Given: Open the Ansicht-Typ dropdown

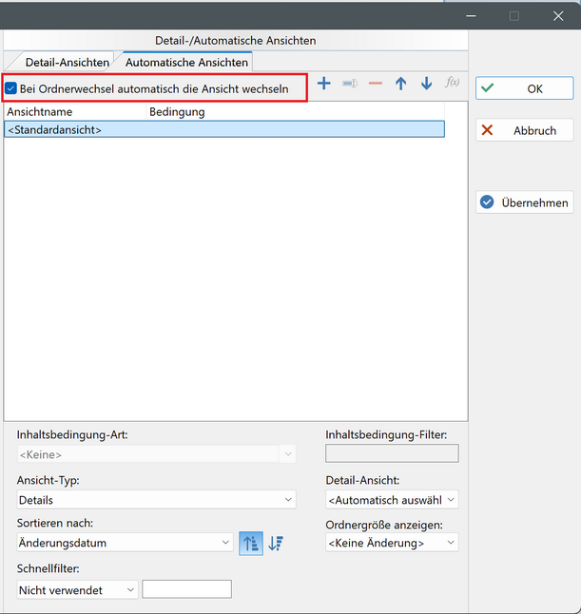Looking at the screenshot, I should pos(156,500).
